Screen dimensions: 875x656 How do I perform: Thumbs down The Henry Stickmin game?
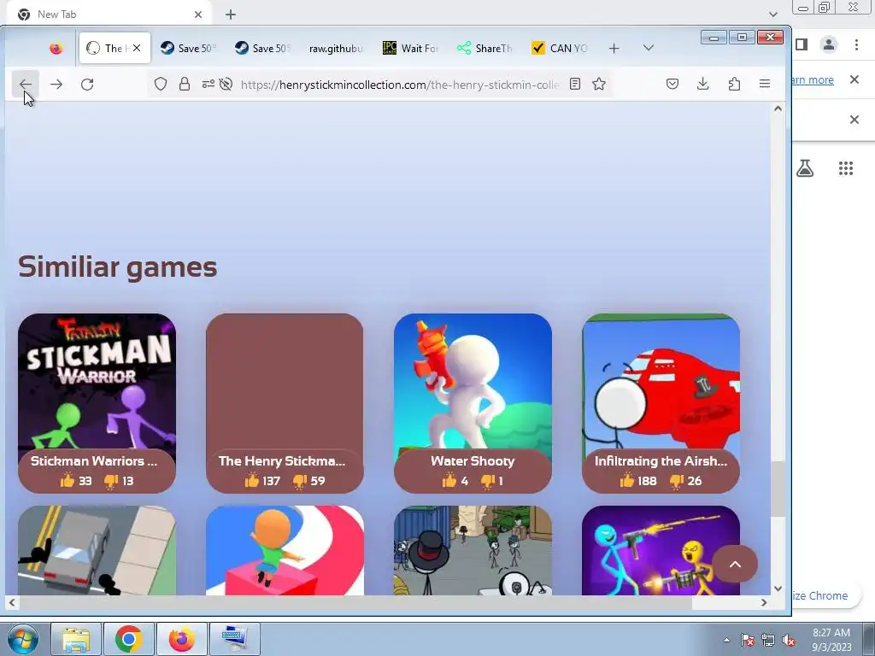(x=300, y=481)
